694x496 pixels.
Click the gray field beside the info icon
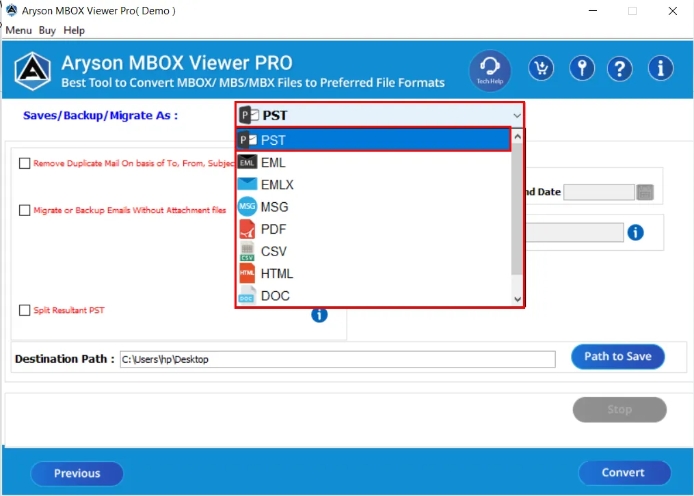click(574, 232)
